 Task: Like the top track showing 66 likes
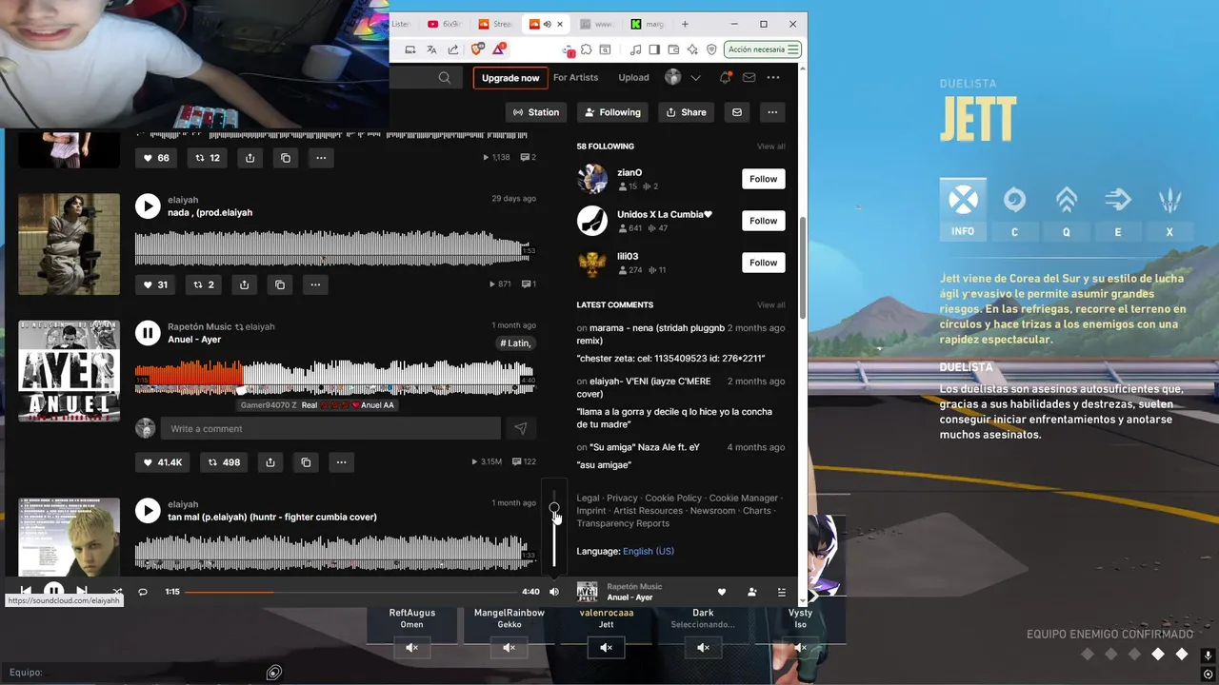[156, 158]
